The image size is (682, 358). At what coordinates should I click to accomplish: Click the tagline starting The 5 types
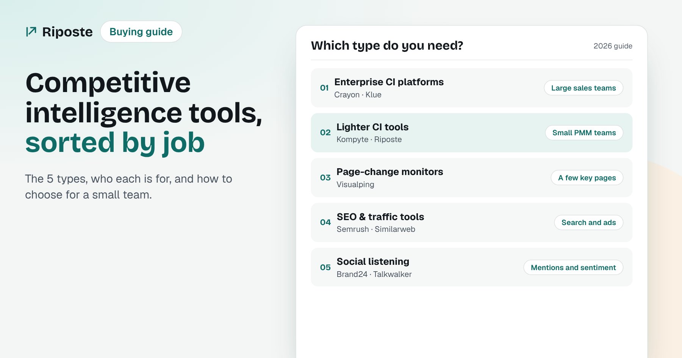pyautogui.click(x=128, y=187)
